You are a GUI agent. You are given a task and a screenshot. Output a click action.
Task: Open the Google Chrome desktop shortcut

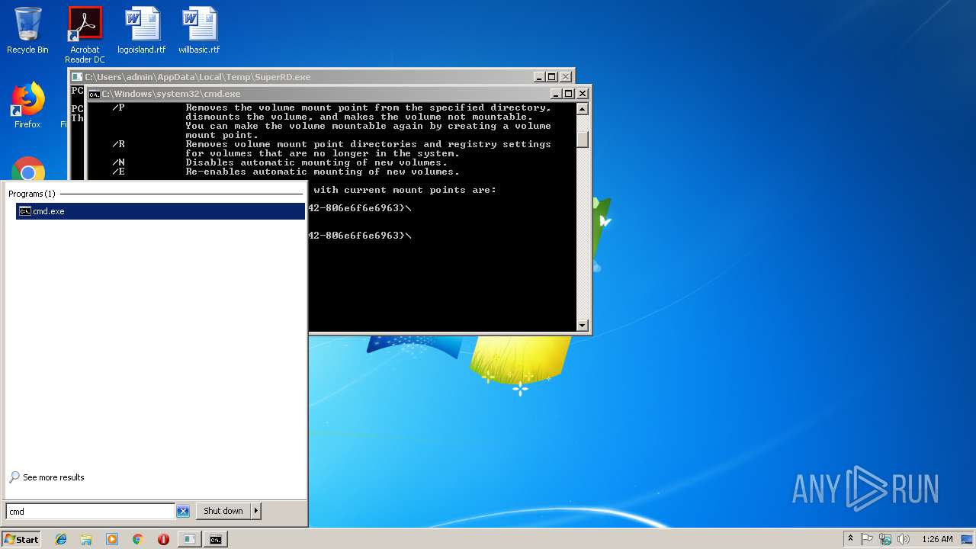pos(27,171)
